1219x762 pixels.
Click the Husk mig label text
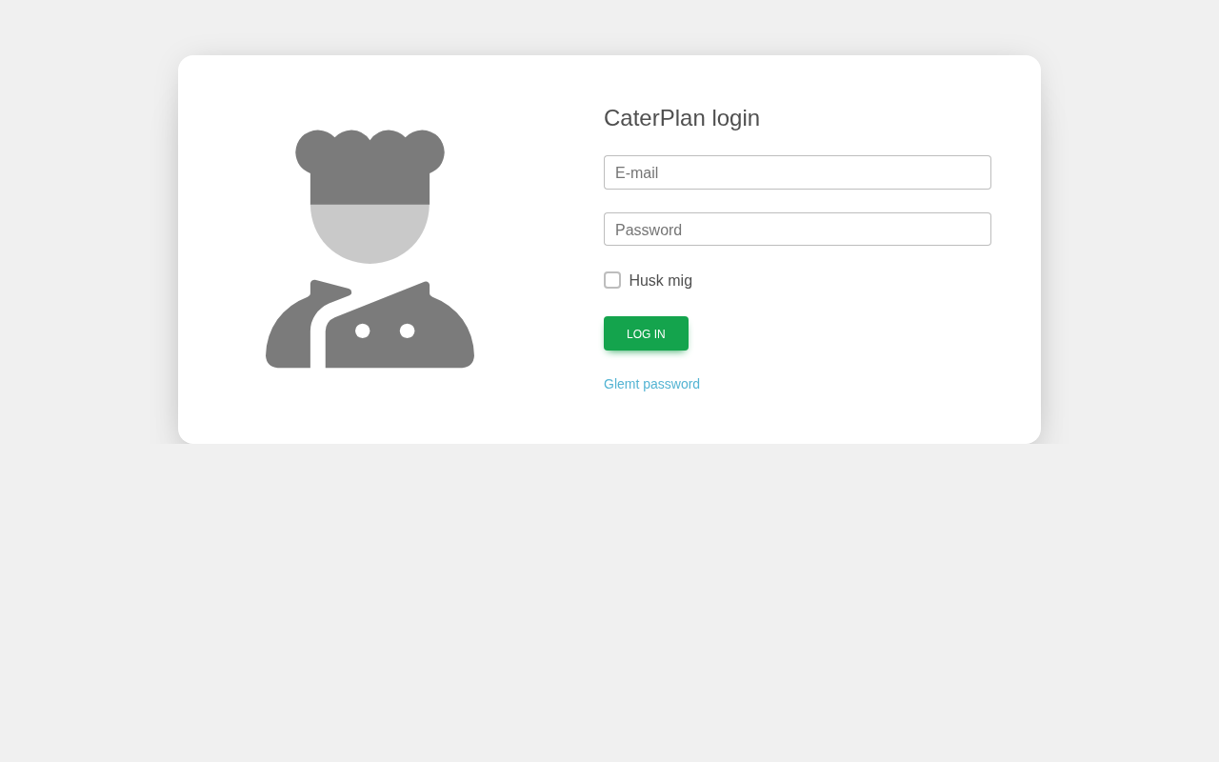pos(661,281)
